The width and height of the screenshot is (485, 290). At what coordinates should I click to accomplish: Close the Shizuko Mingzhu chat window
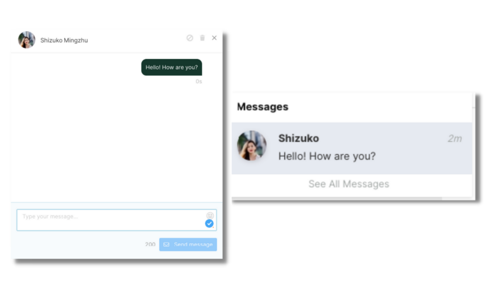click(215, 38)
